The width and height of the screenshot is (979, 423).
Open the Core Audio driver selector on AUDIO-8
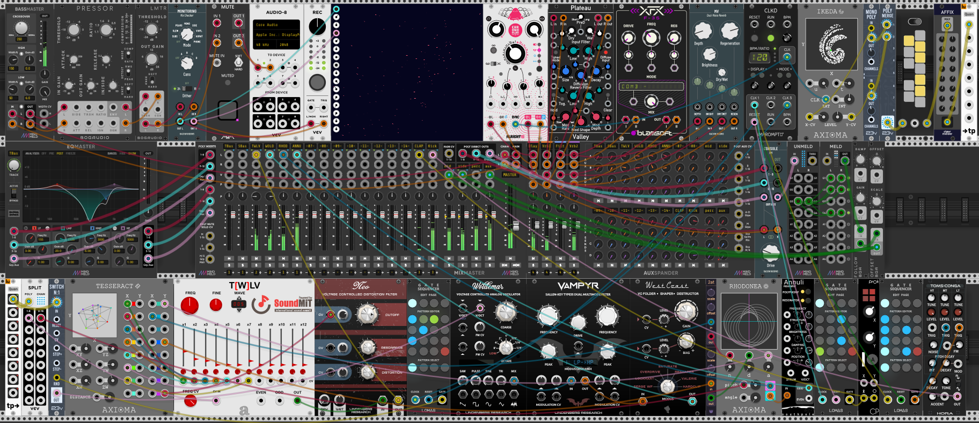pos(277,25)
